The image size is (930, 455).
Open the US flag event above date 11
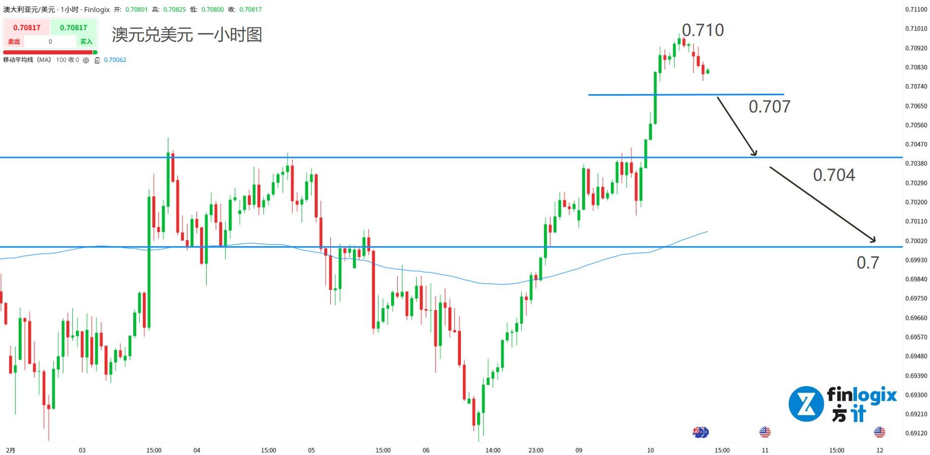click(765, 432)
